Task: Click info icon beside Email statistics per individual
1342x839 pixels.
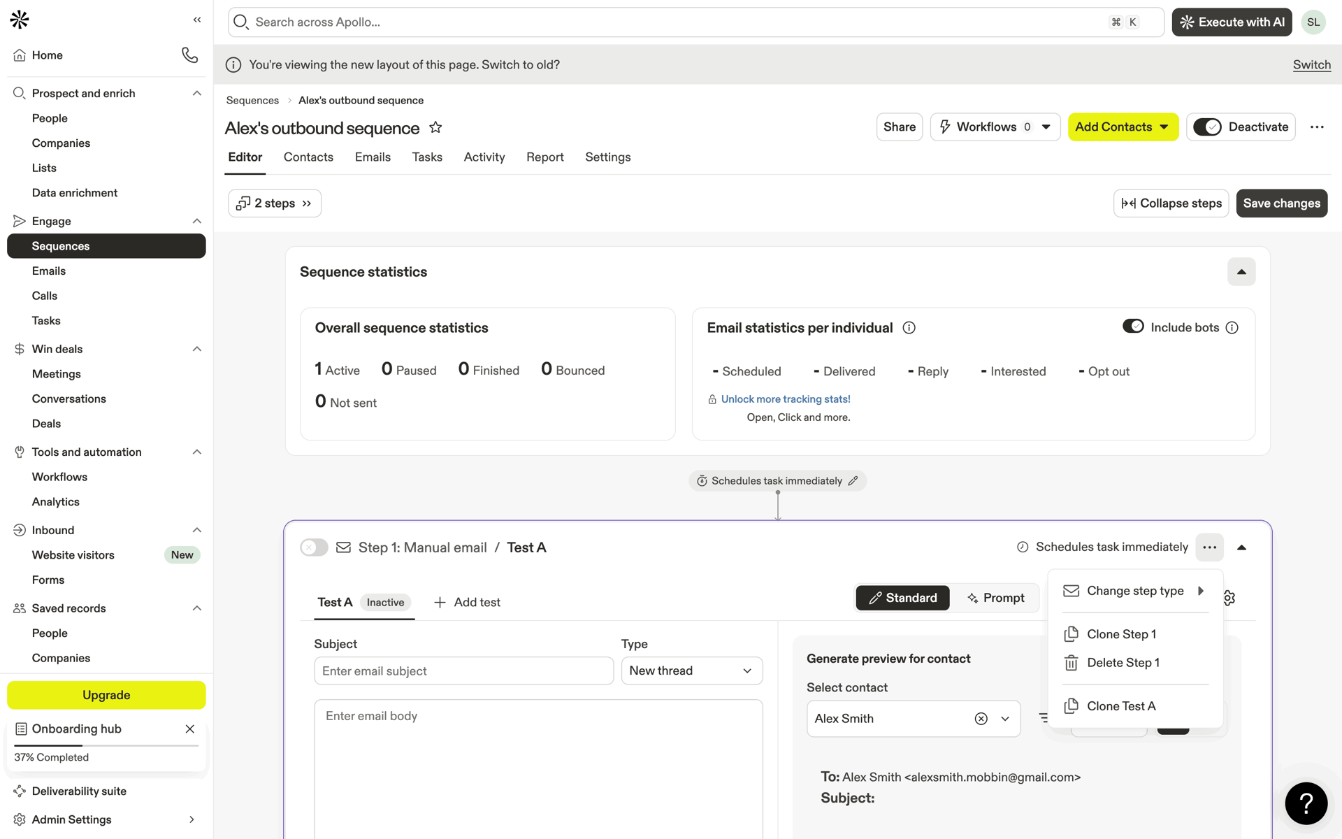Action: [x=909, y=328]
